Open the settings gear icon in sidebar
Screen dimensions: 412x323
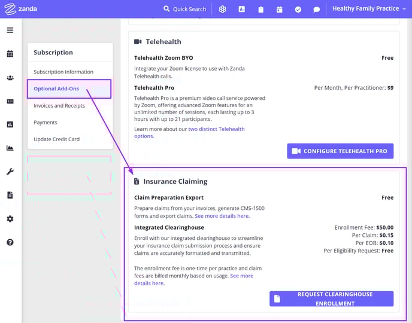(10, 218)
